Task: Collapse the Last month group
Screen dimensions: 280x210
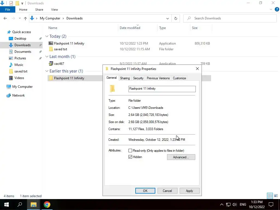Action: tap(47, 56)
